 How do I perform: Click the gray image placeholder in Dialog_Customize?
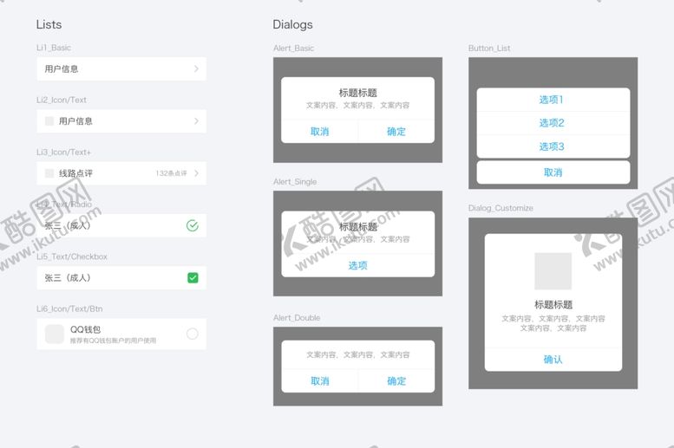coord(553,271)
